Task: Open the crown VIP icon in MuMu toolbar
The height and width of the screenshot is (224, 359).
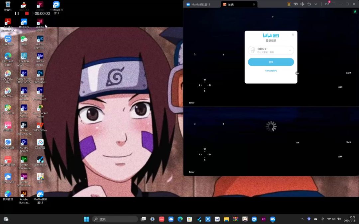Action: coord(289,4)
